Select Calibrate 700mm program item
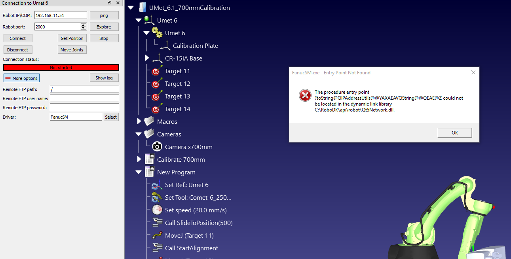 click(181, 160)
